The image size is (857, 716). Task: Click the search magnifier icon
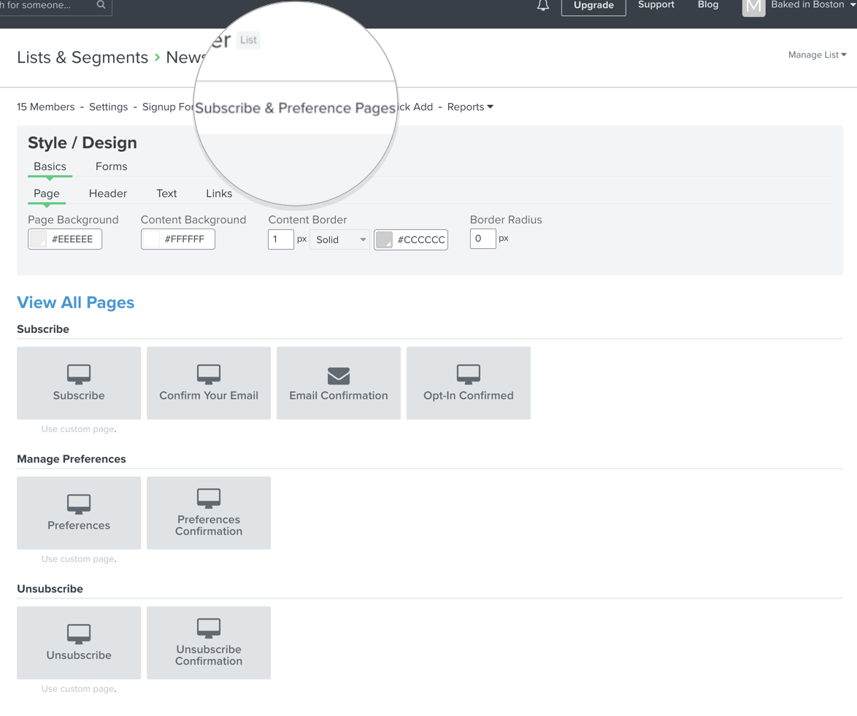(x=101, y=5)
